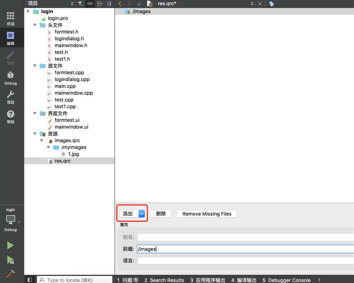Click the 语言 language input field
The image size is (354, 283).
[246, 261]
